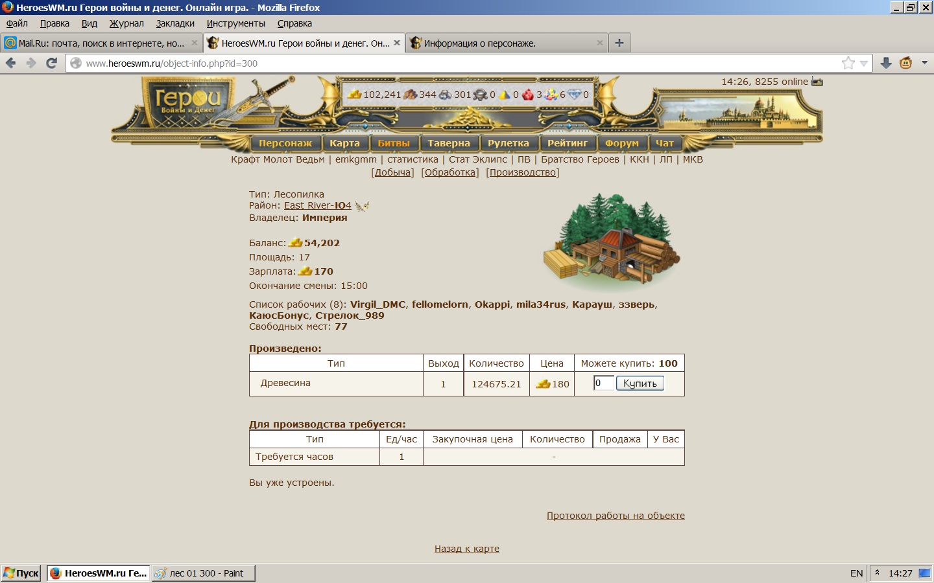Click the site identity globe icon in address bar
This screenshot has height=583, width=934.
[x=76, y=63]
